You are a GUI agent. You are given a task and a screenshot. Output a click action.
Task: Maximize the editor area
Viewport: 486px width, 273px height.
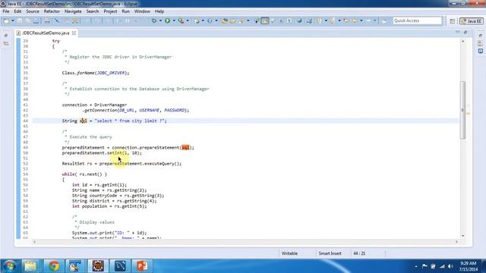click(x=465, y=32)
